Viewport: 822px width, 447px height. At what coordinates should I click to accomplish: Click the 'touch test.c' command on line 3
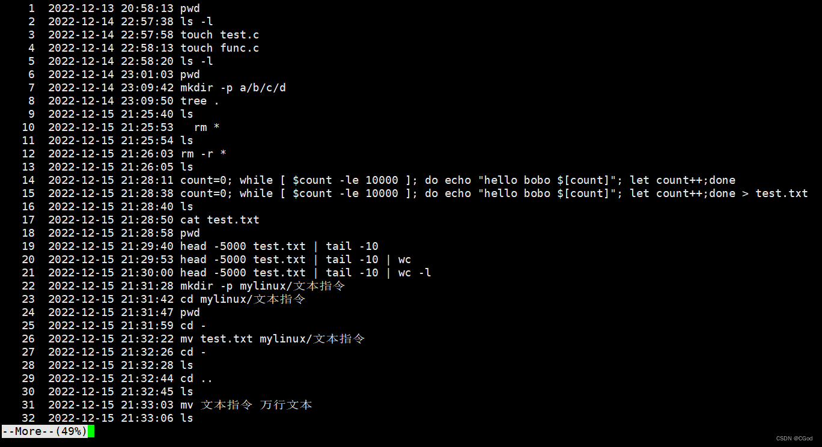tap(220, 35)
